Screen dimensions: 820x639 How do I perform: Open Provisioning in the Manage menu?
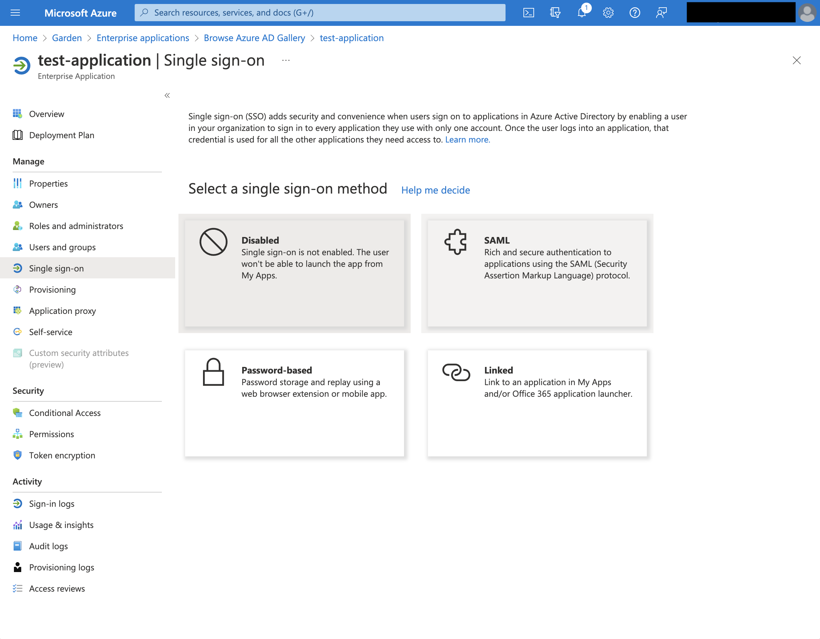coord(52,290)
